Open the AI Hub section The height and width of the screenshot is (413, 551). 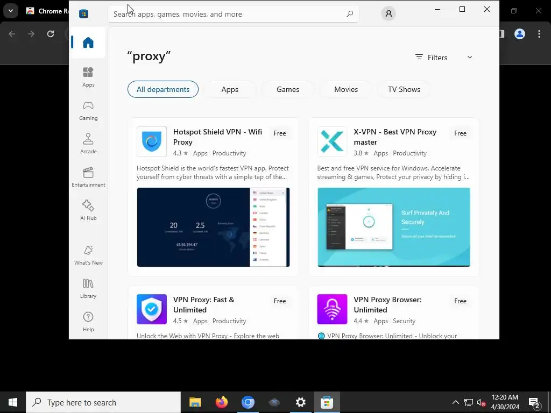(x=88, y=210)
